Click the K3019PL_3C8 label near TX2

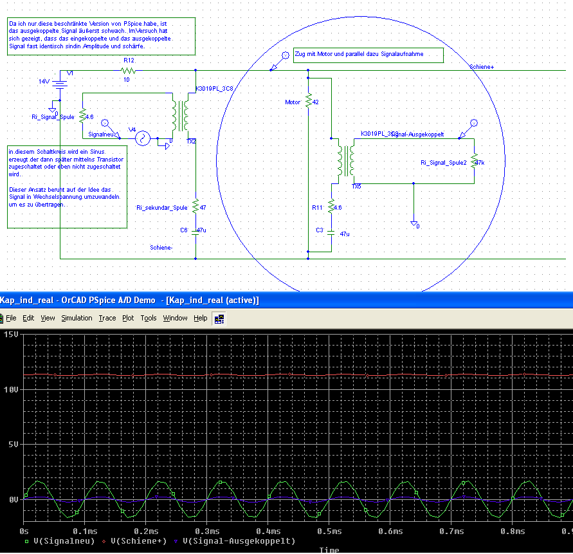coord(214,89)
